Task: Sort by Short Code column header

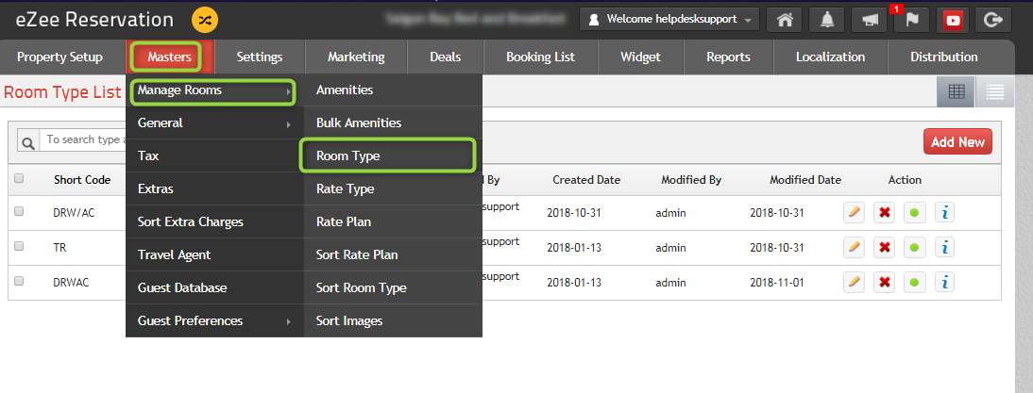Action: 82,179
